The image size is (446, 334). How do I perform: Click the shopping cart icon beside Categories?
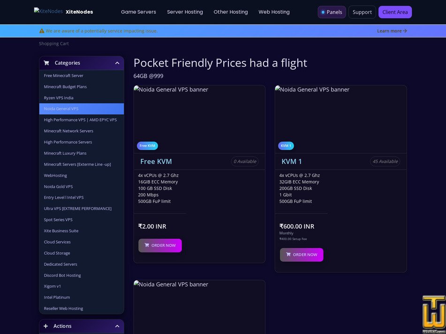click(46, 63)
